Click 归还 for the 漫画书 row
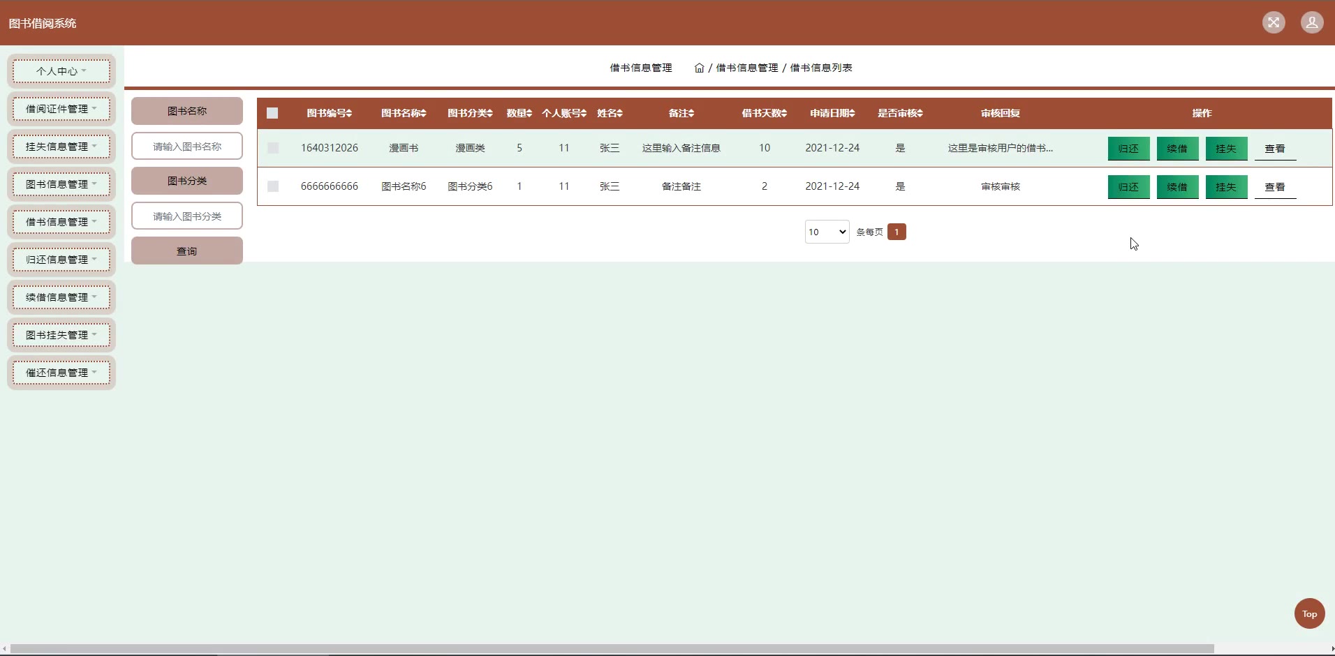 point(1128,149)
